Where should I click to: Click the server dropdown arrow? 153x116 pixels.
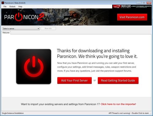pyautogui.click(x=38, y=29)
